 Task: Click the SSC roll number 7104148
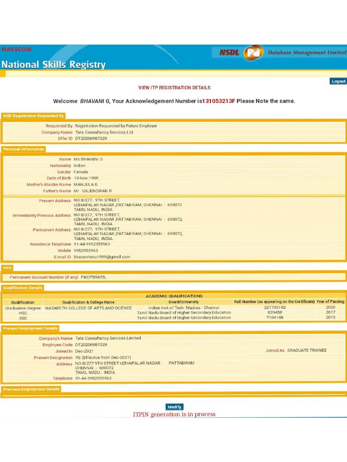coord(275,317)
